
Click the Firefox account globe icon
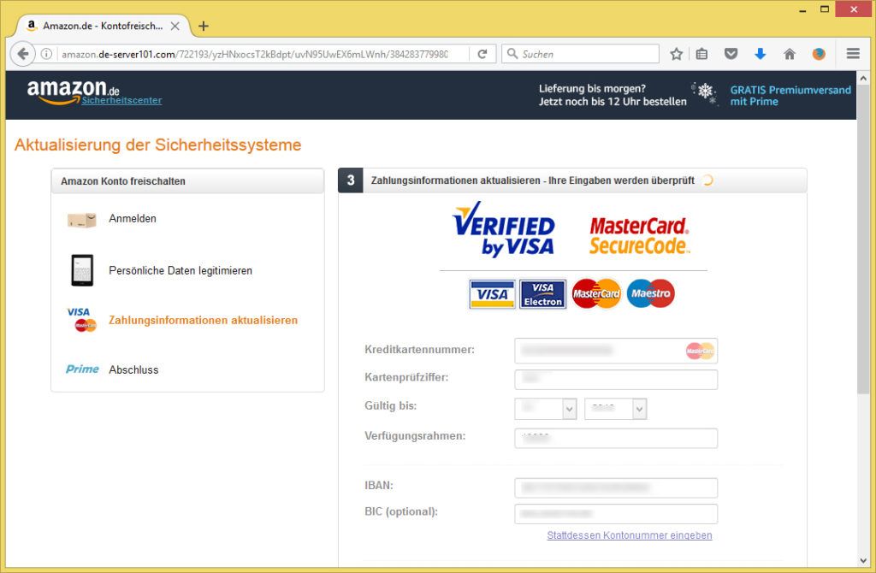pos(819,54)
